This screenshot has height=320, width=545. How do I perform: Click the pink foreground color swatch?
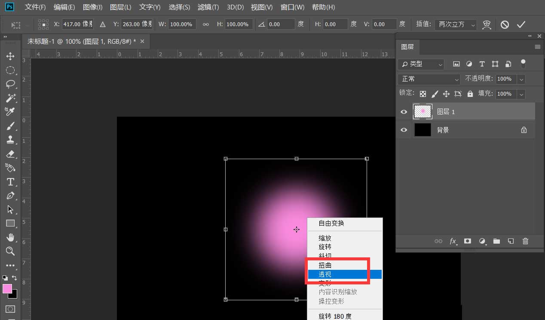tap(7, 290)
